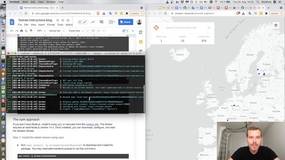Open the File menu in Google Docs

point(20,25)
